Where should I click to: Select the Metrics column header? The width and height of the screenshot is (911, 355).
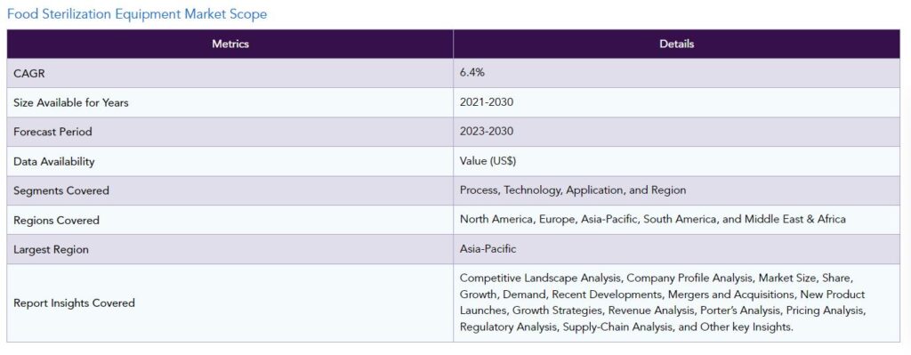coord(230,44)
